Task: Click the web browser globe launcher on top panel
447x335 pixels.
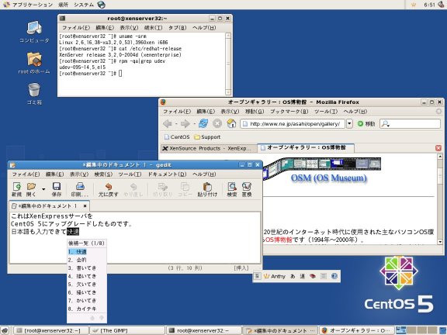Action: point(101,5)
